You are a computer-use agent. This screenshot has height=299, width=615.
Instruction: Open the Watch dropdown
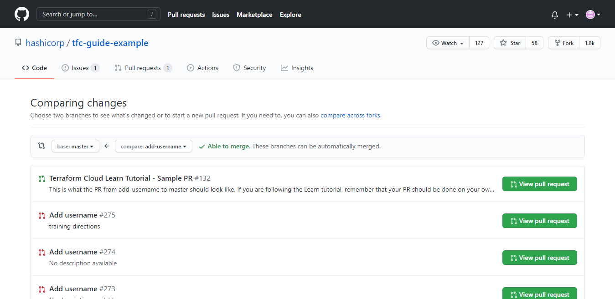pyautogui.click(x=447, y=43)
